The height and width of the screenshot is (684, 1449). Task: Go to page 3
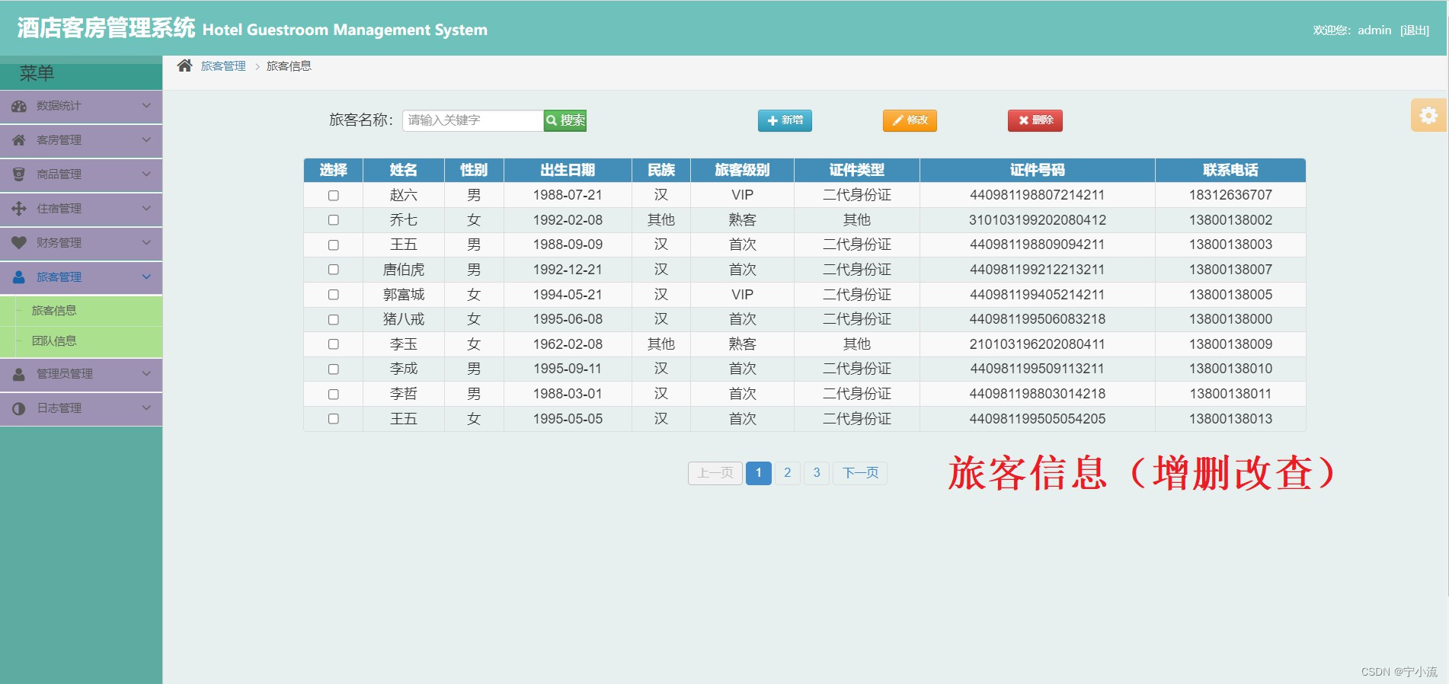(817, 473)
